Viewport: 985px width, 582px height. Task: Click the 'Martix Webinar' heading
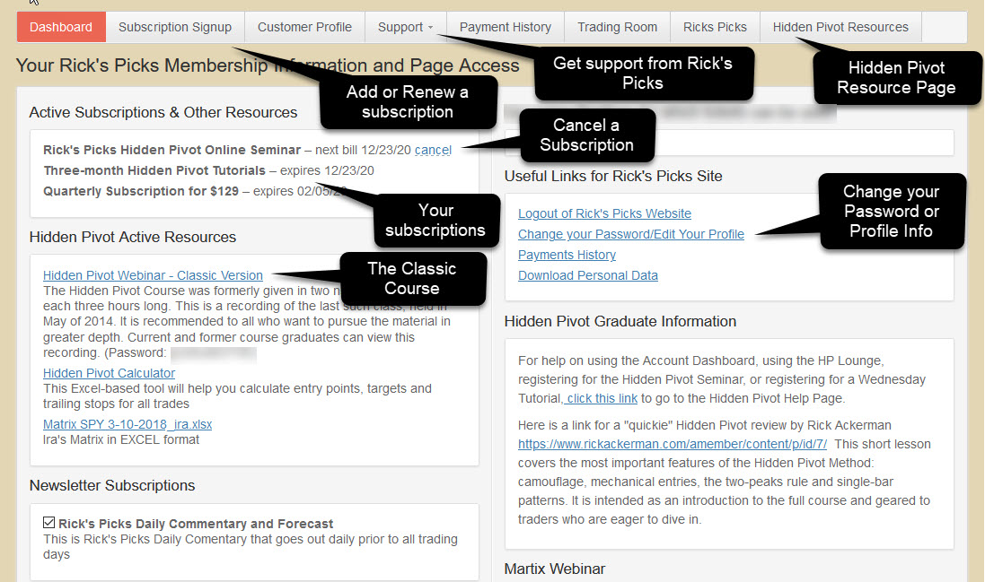click(x=555, y=569)
